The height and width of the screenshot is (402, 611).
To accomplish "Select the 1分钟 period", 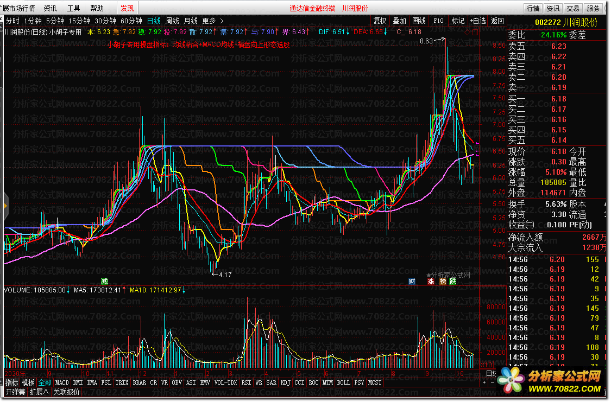I will [x=33, y=21].
